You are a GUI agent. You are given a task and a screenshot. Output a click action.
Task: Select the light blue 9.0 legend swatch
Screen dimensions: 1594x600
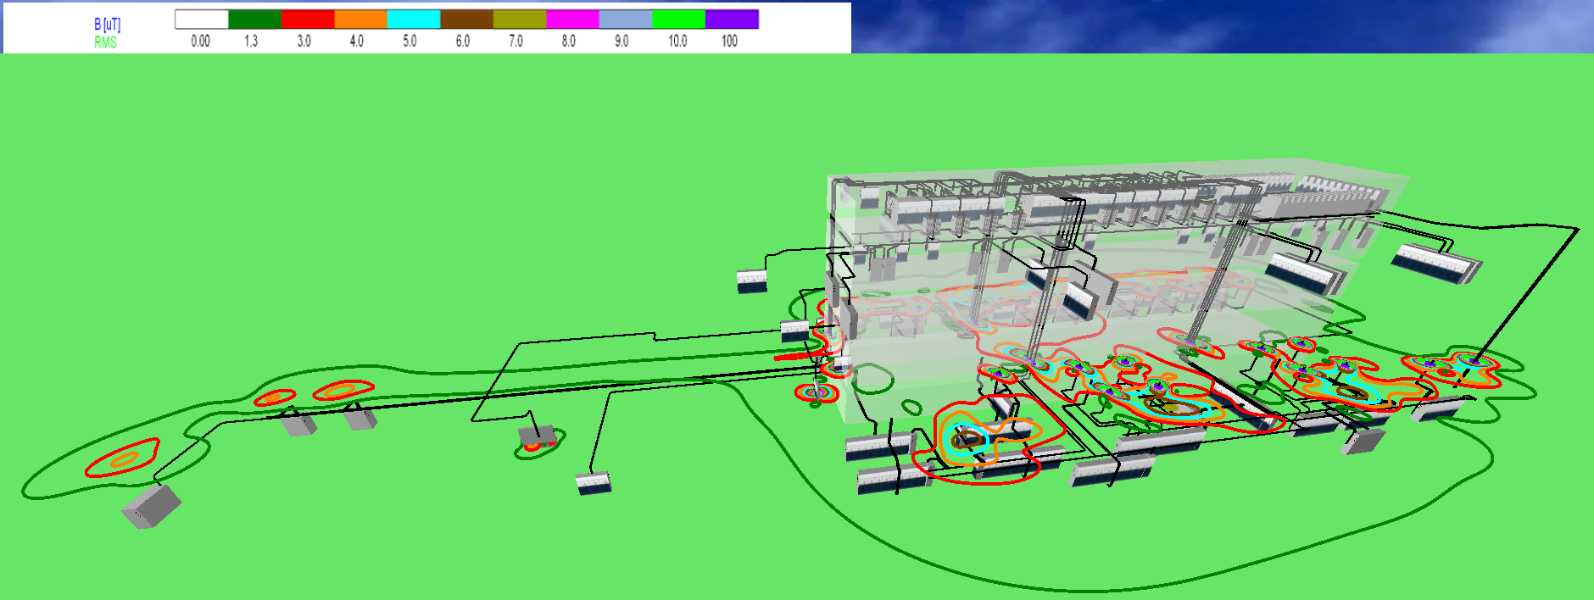click(x=626, y=19)
